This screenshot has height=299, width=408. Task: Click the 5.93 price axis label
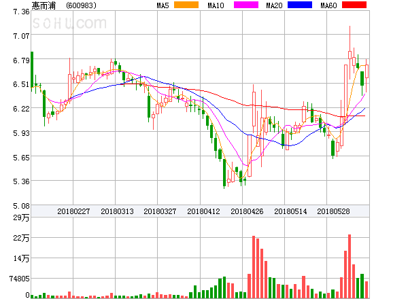coord(21,133)
